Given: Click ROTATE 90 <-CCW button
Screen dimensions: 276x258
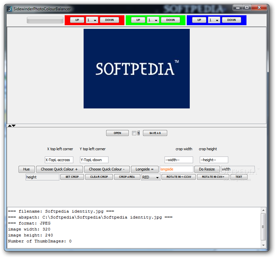Looking at the screenshot, I should pos(179,177).
